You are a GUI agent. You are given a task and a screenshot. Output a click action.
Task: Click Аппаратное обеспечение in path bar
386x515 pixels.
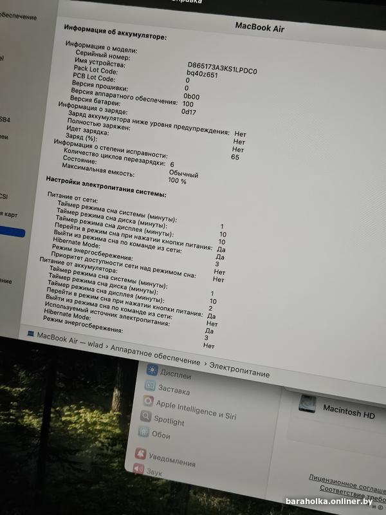click(155, 355)
